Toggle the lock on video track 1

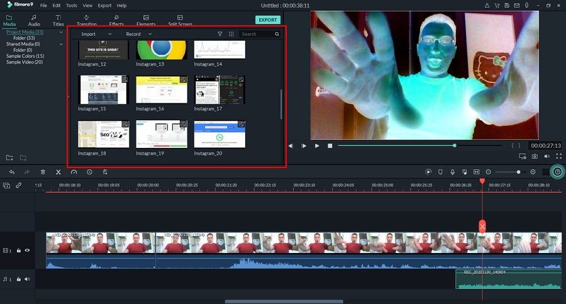pos(19,251)
